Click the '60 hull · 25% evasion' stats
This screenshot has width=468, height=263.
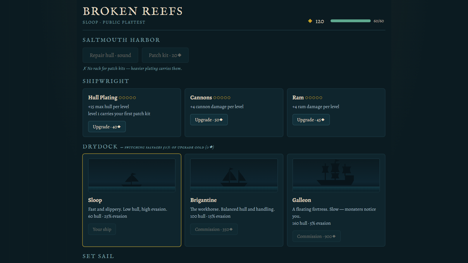(x=108, y=216)
